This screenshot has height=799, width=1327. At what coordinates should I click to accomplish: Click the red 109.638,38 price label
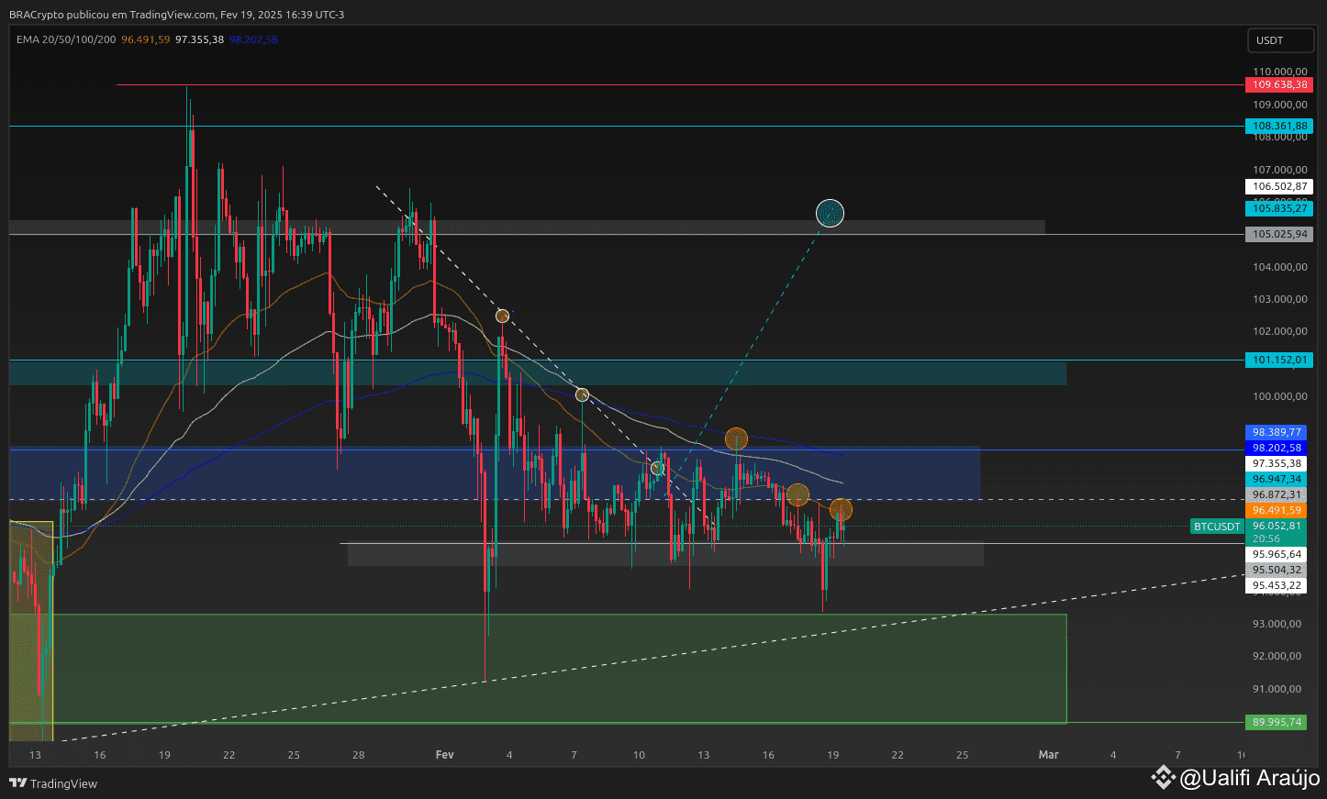click(x=1279, y=84)
